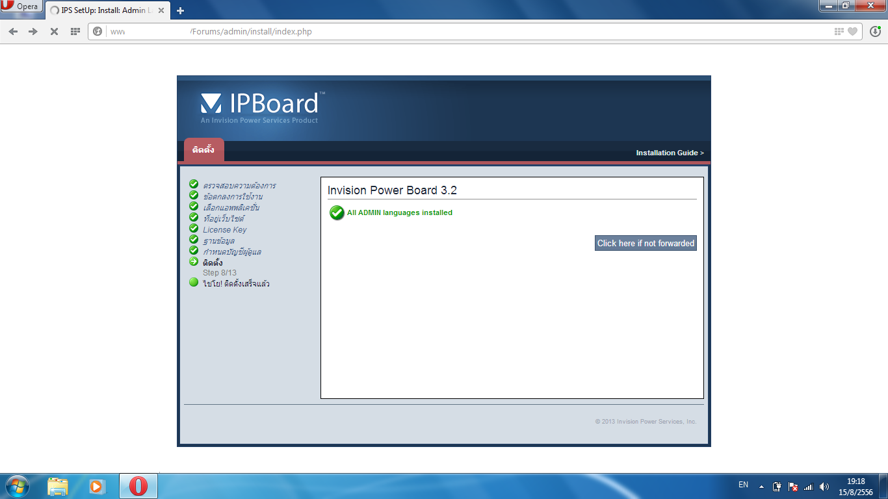
Task: Select the IPS SetUp: Install browser tab
Action: pos(107,10)
